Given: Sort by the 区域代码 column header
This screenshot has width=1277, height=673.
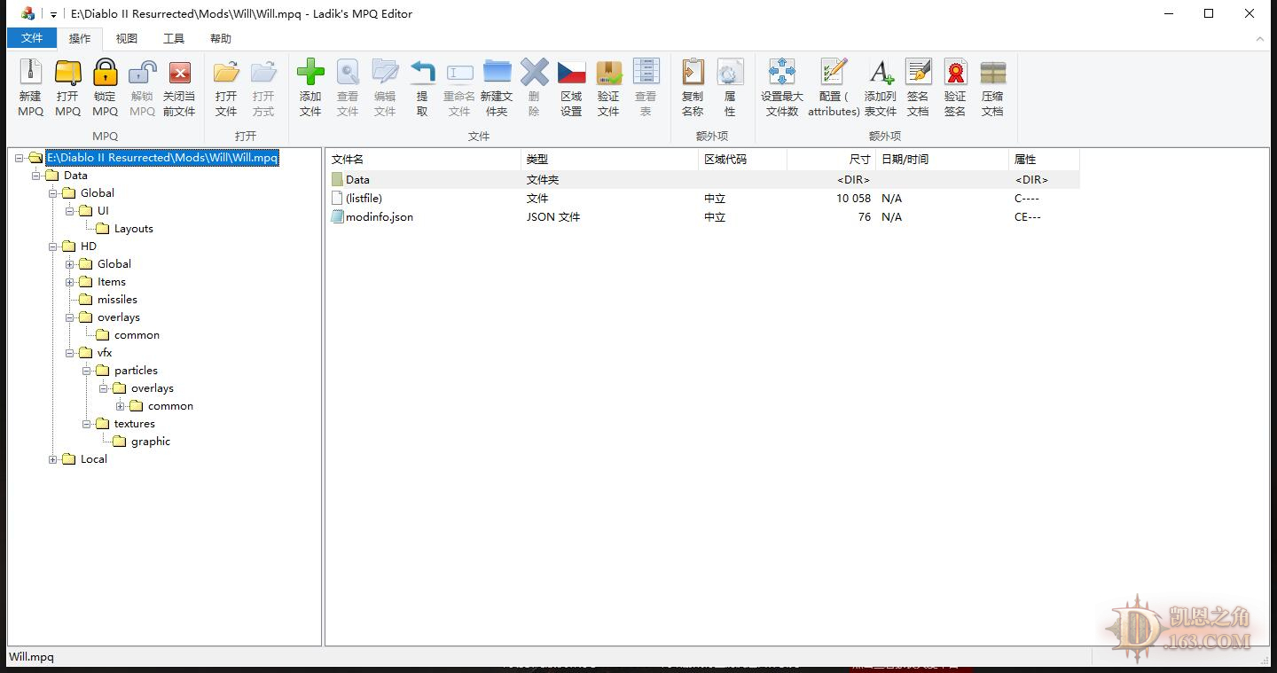Looking at the screenshot, I should tap(742, 160).
